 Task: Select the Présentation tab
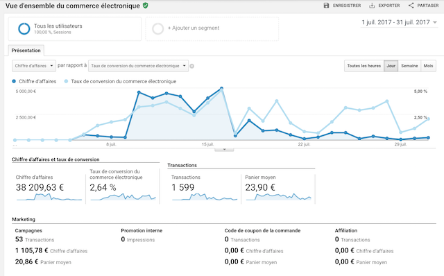(26, 51)
